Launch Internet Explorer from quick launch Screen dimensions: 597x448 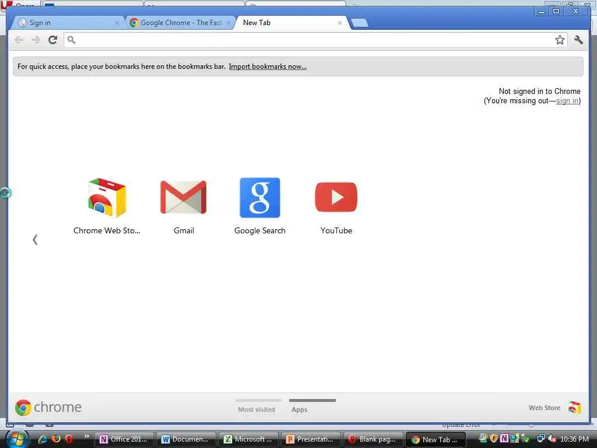click(x=43, y=439)
